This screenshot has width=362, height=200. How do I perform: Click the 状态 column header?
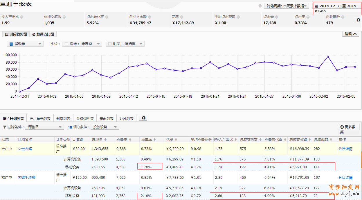[5, 140]
